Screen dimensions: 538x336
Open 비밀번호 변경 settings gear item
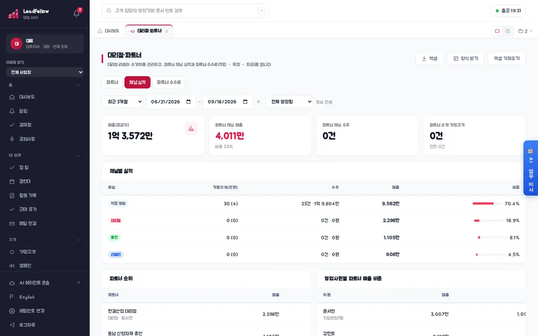click(45, 310)
